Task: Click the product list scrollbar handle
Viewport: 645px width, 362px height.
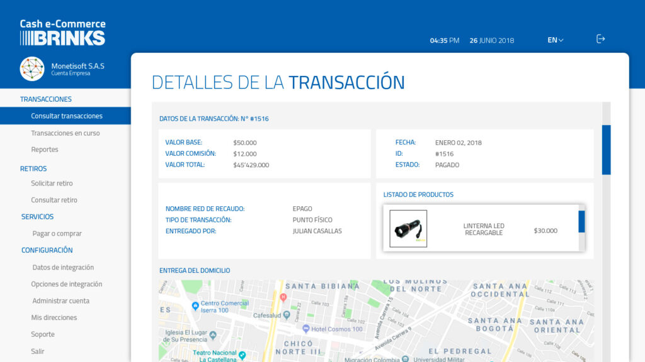Action: [x=581, y=221]
